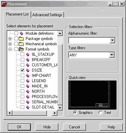This screenshot has width=126, height=133.
Task: Click the Hide button
Action: [x=47, y=127]
